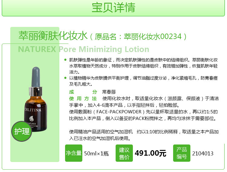Click the first green bullet point
Screen dimensions: 227x172
[x=65, y=60]
